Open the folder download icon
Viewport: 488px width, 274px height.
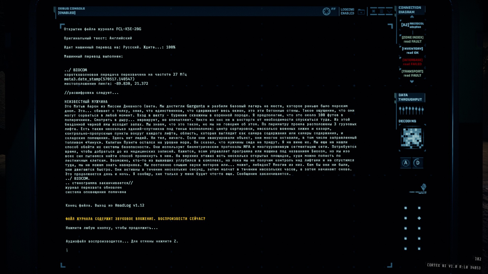[361, 12]
